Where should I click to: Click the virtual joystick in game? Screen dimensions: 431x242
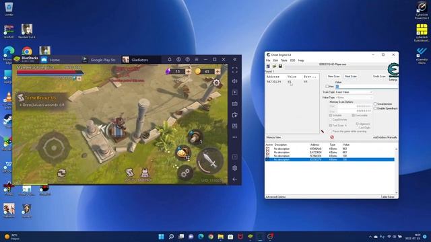(x=54, y=148)
